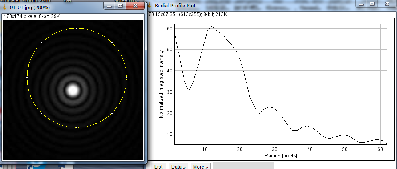The height and width of the screenshot is (169, 397).
Task: Click the upper-right handle of the yellow circle
Action: pos(112,42)
